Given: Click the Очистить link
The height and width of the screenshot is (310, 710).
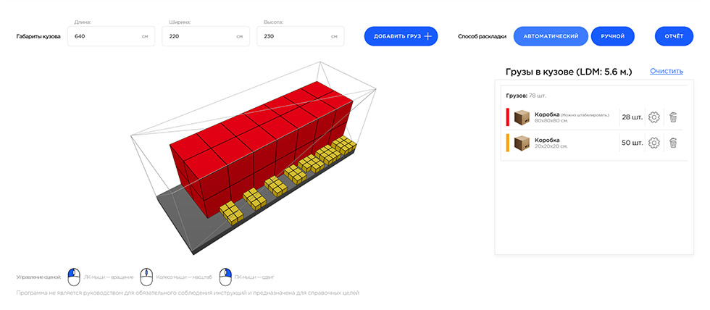Looking at the screenshot, I should [x=666, y=71].
